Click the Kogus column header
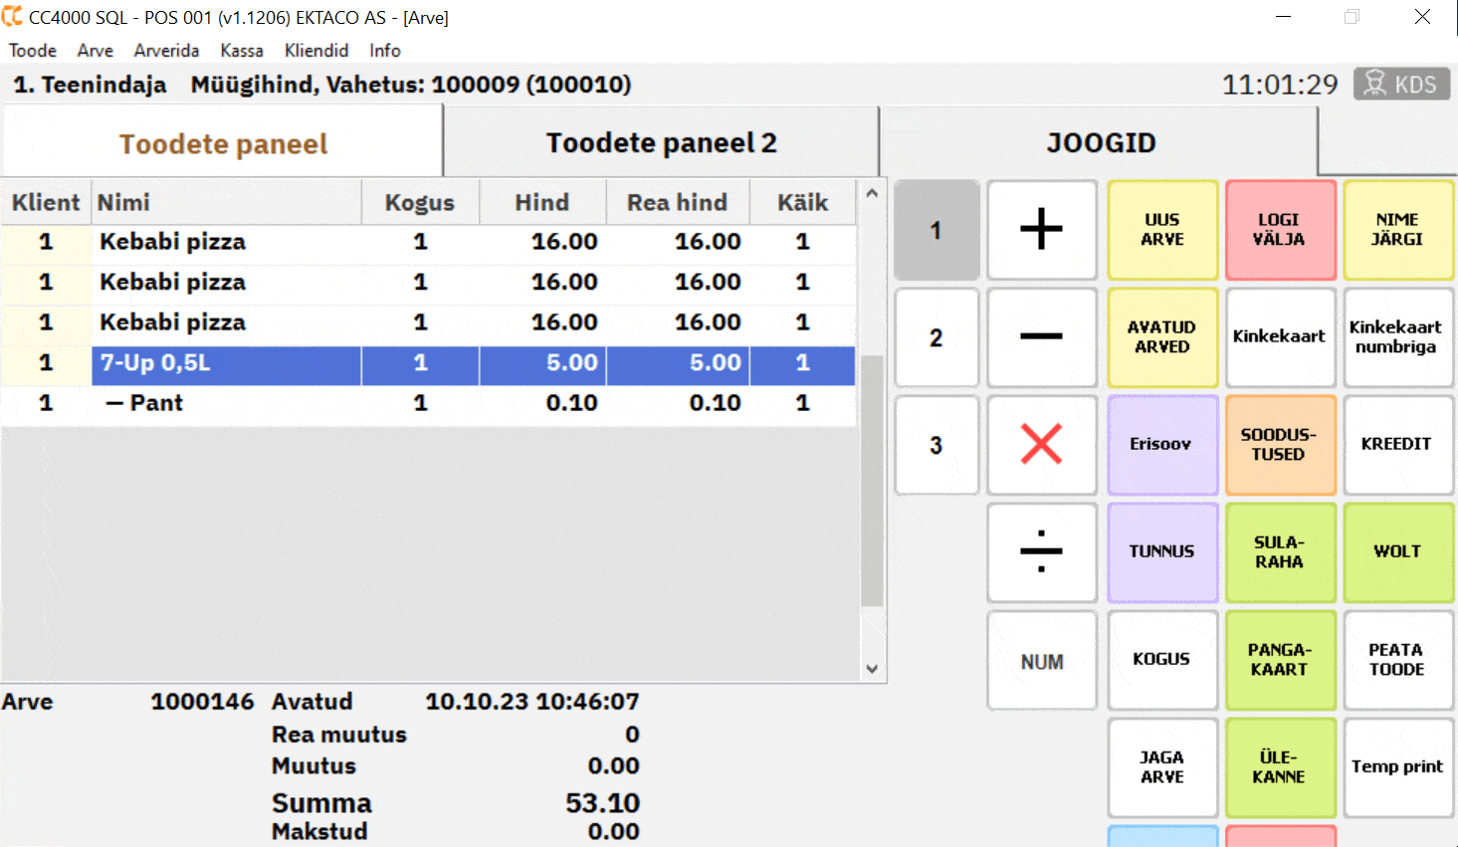Screen dimensions: 1458x847 [419, 203]
